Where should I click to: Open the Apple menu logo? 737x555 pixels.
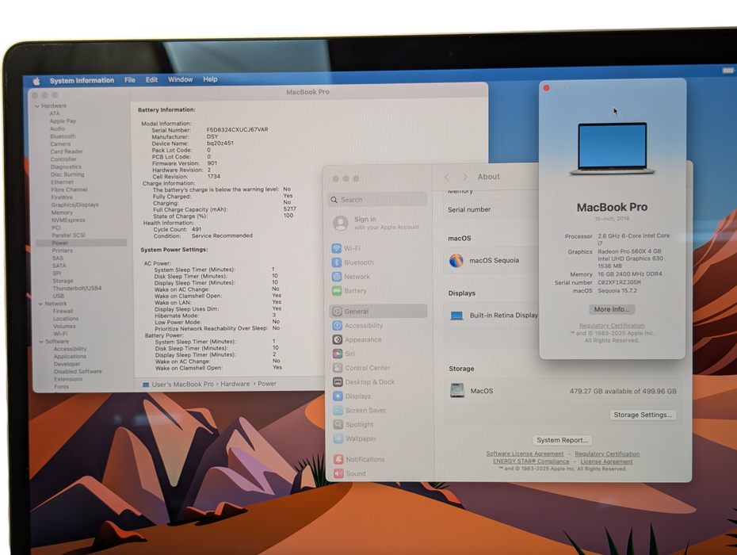tap(36, 81)
